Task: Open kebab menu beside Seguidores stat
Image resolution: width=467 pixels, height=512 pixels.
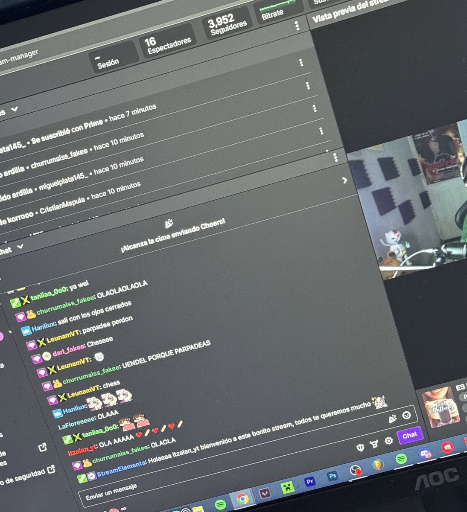Action: pos(297,26)
